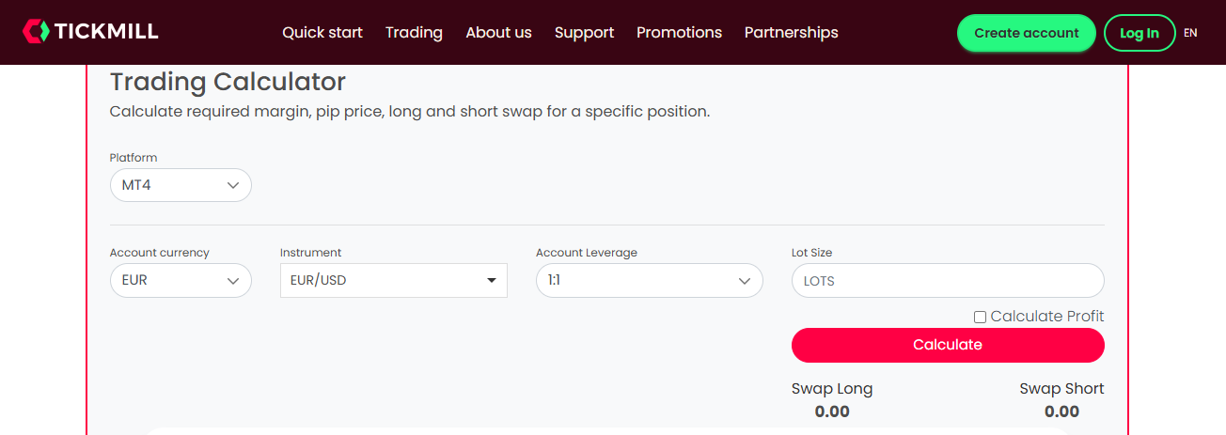Click the Log In button
Image resolution: width=1226 pixels, height=435 pixels.
pyautogui.click(x=1140, y=33)
